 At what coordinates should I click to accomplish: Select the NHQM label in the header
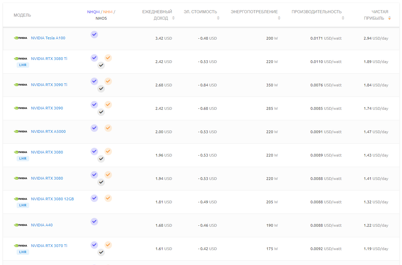tap(93, 12)
